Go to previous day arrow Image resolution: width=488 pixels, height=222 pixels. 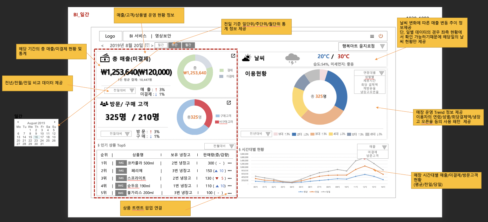[x=102, y=46]
